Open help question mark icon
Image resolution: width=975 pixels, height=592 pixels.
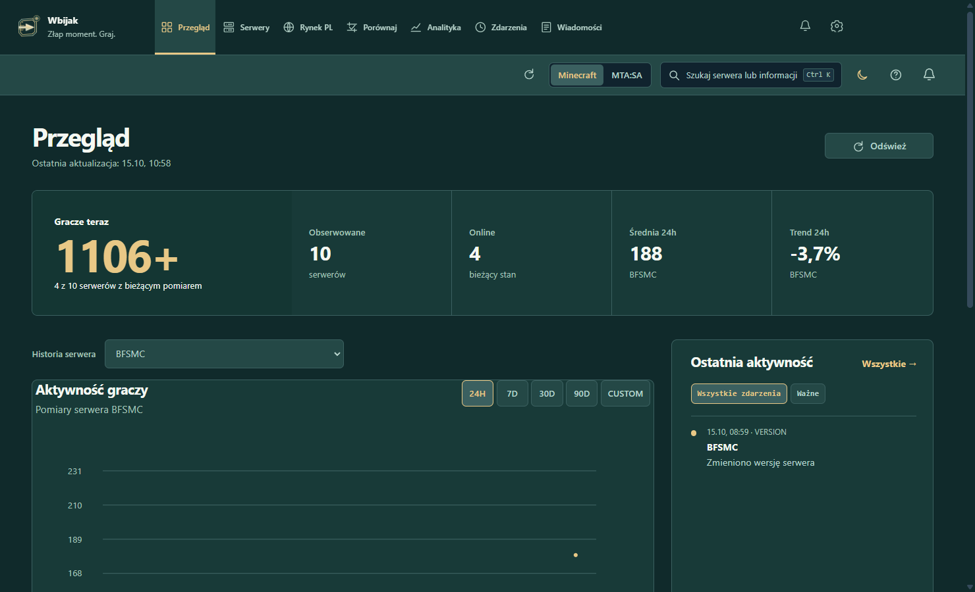(x=896, y=75)
